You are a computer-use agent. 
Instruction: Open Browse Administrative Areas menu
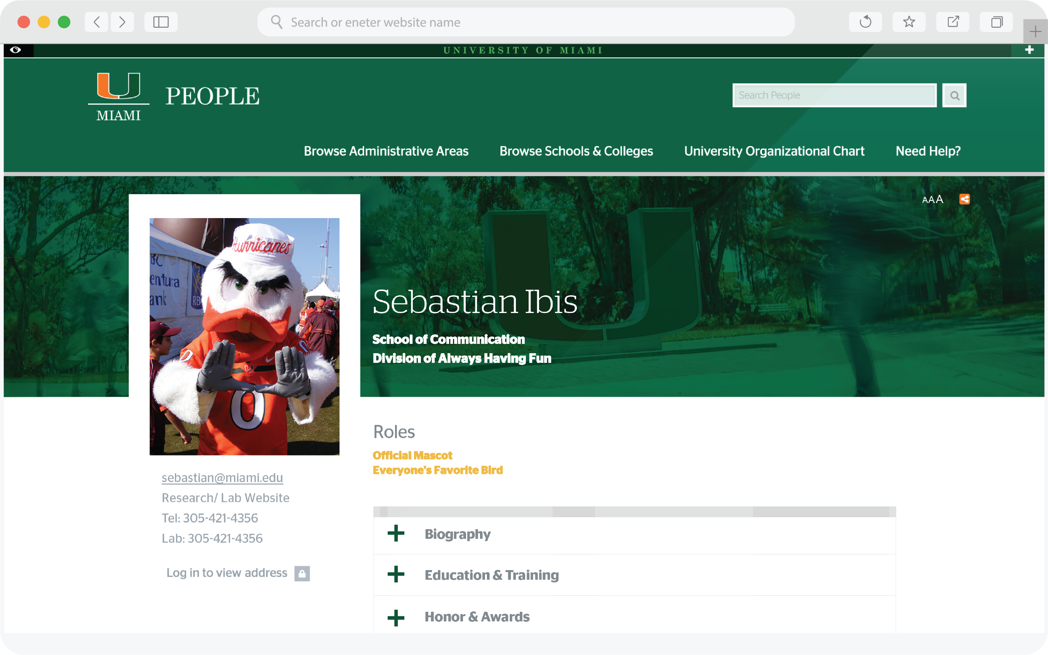(386, 151)
